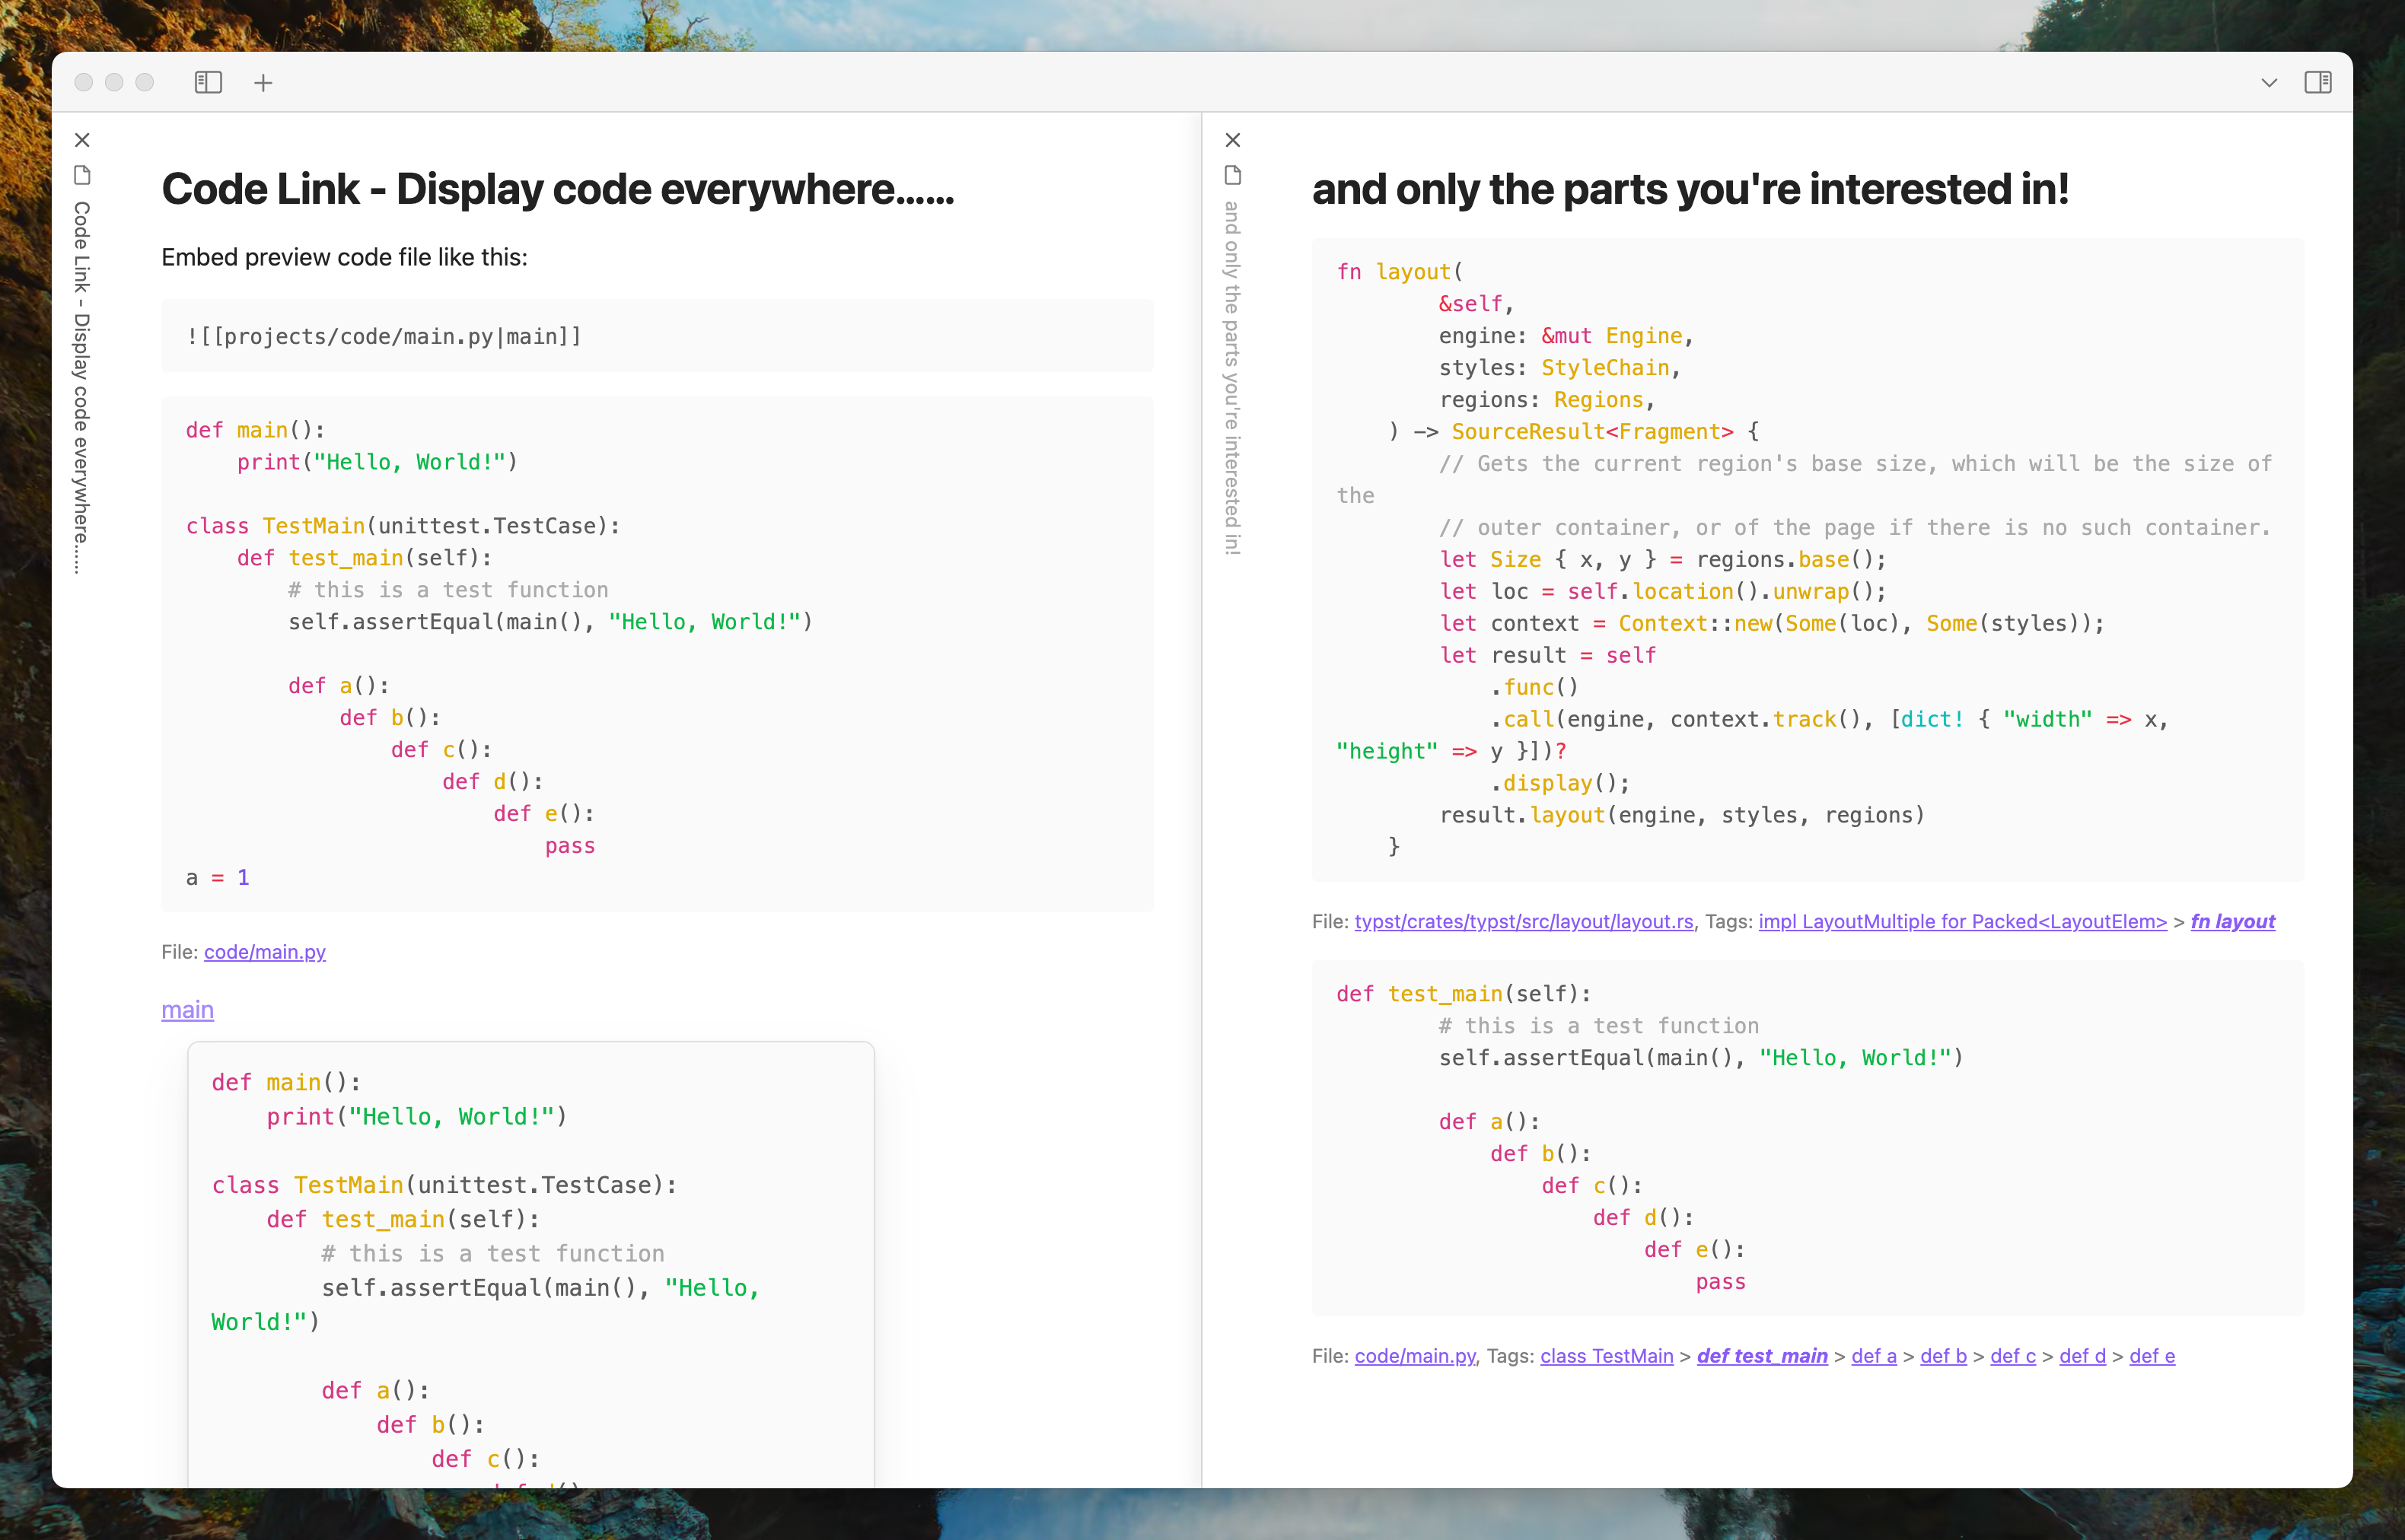Close the left Code Link pane
Viewport: 2405px width, 1540px height.
83,140
